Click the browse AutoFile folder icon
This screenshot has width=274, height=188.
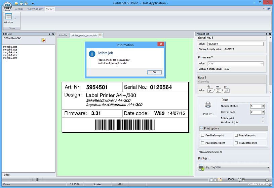43,40
